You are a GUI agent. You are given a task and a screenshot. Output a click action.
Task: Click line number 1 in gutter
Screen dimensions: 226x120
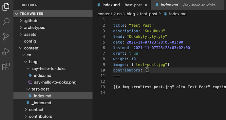104,20
